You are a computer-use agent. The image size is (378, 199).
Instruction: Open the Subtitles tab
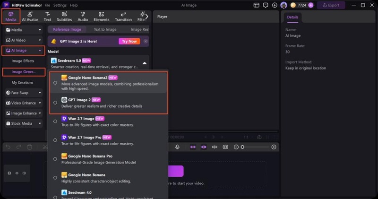(64, 17)
